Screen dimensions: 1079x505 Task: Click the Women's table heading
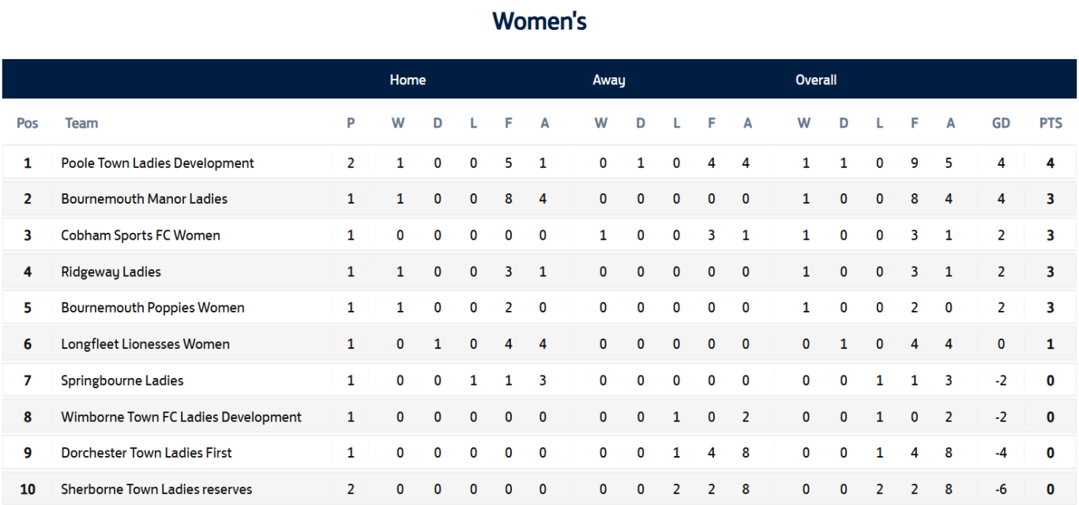(x=539, y=21)
